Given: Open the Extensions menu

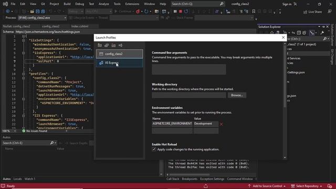Looking at the screenshot, I should [x=132, y=4].
